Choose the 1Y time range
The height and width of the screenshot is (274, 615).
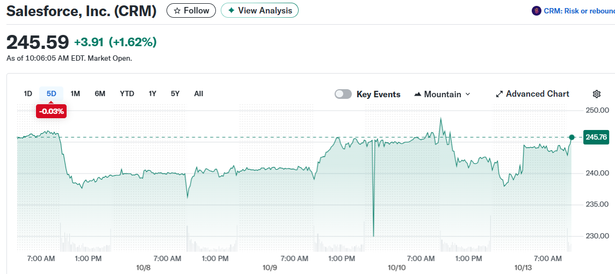[153, 93]
